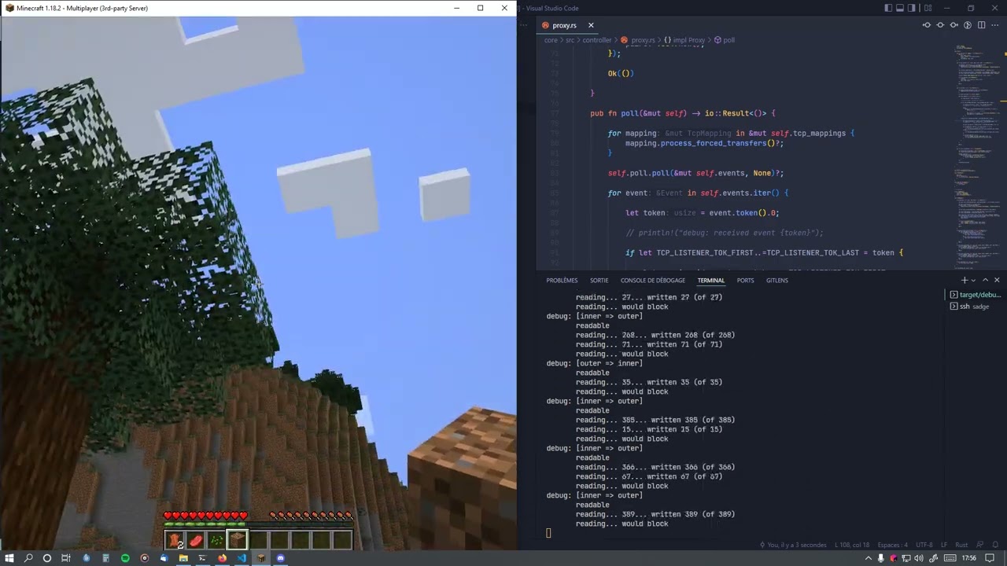Select the ssh sadge terminal entry
The image size is (1007, 566).
[976, 307]
